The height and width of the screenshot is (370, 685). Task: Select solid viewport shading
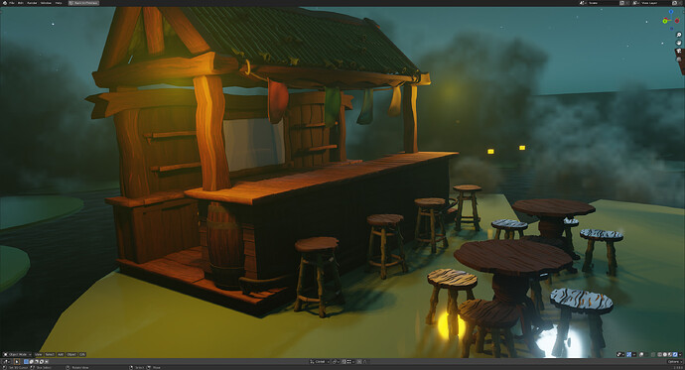point(665,355)
